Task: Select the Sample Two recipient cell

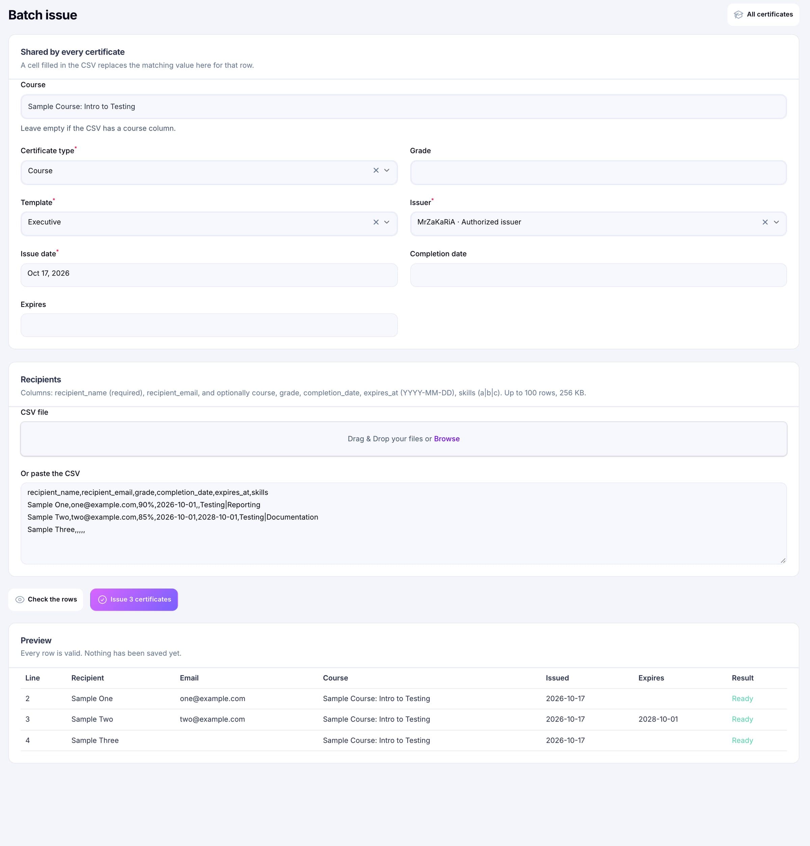Action: click(x=92, y=720)
